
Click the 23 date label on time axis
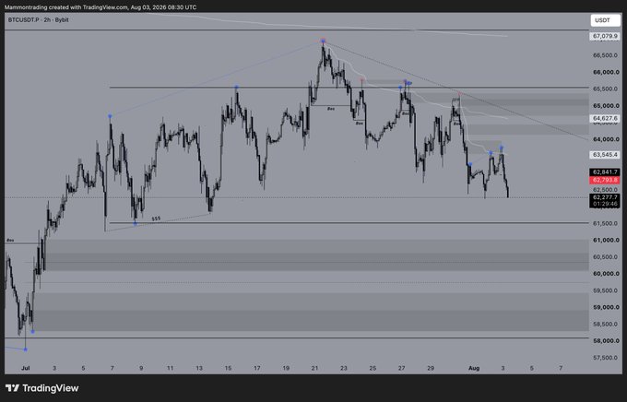[344, 369]
